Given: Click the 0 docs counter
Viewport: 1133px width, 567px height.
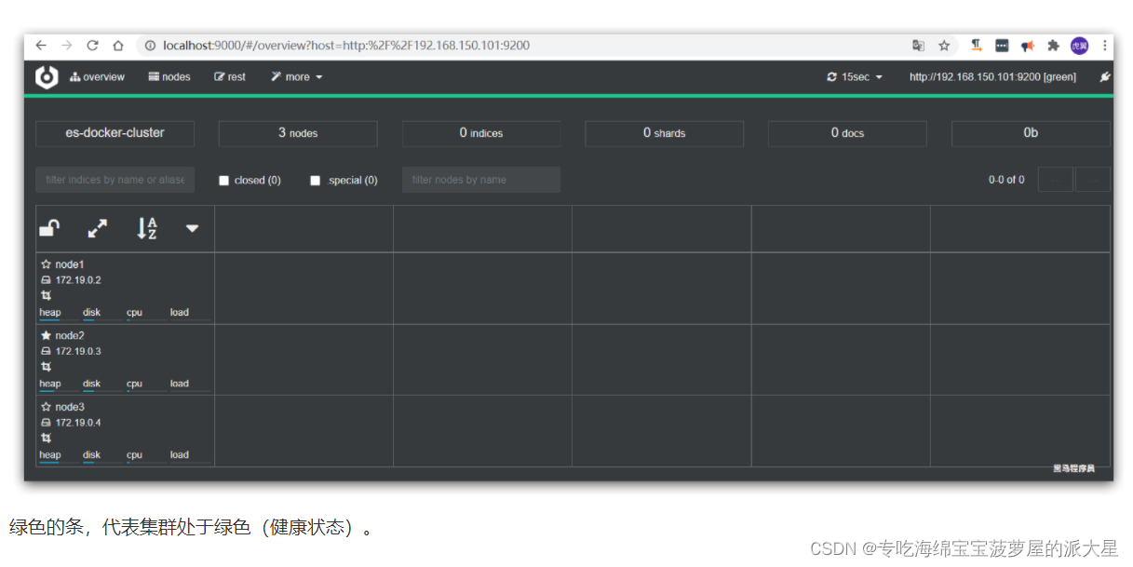Looking at the screenshot, I should click(847, 133).
